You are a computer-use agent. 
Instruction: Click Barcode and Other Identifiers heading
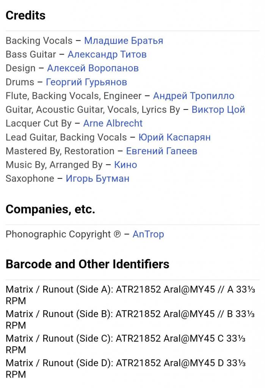tap(88, 264)
